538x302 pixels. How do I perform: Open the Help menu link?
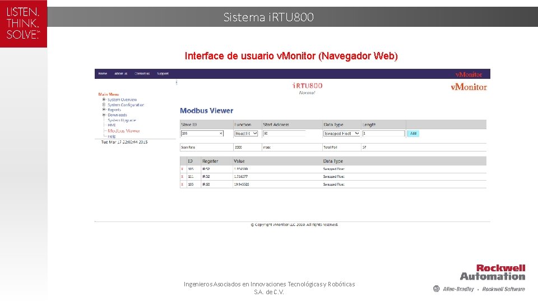click(x=112, y=136)
